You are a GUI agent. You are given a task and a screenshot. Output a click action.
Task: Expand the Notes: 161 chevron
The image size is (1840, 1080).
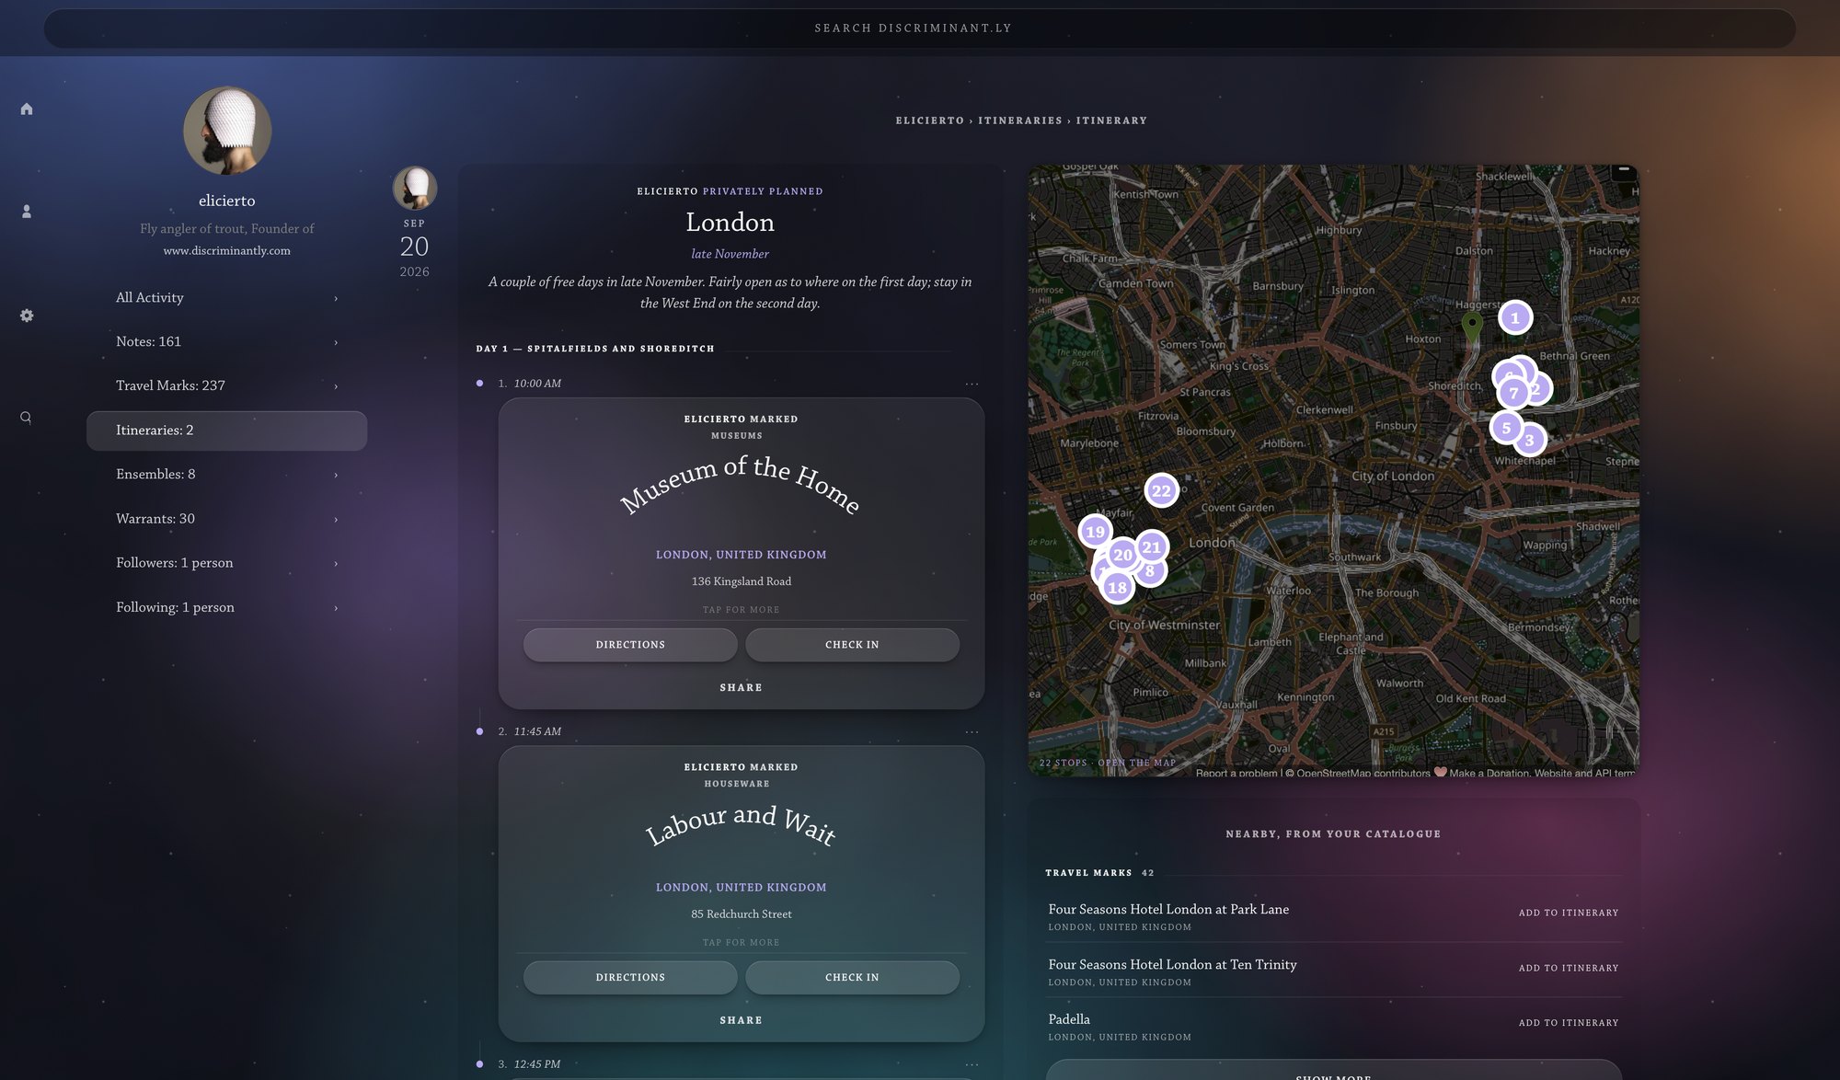tap(336, 342)
